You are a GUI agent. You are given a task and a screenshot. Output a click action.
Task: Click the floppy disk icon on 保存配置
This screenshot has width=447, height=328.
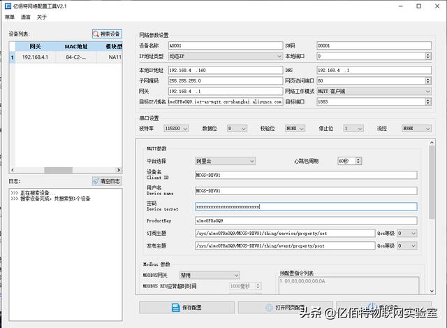point(175,308)
